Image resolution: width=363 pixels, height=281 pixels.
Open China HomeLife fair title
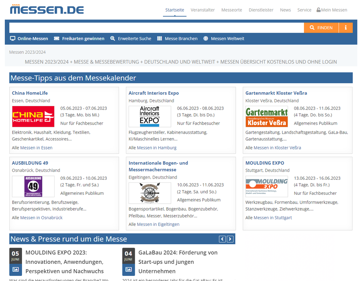(x=30, y=93)
